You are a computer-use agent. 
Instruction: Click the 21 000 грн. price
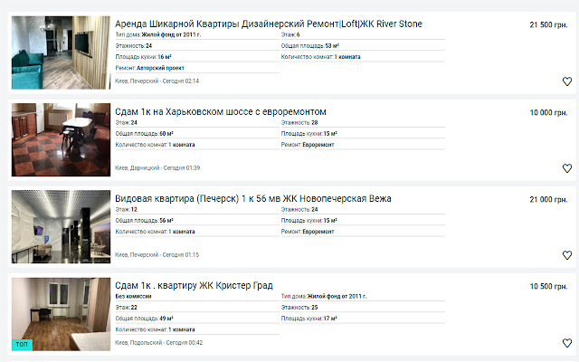pos(547,198)
